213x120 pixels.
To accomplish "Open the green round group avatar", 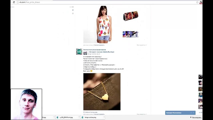I will [79, 52].
